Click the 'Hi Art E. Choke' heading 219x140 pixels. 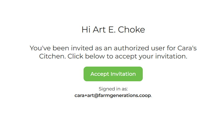(x=113, y=30)
